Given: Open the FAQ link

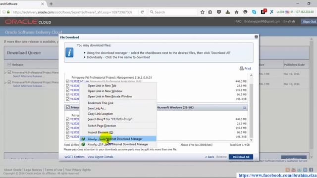Looking at the screenshot, I should [x=238, y=21].
